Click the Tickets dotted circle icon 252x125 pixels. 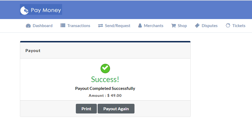228,26
